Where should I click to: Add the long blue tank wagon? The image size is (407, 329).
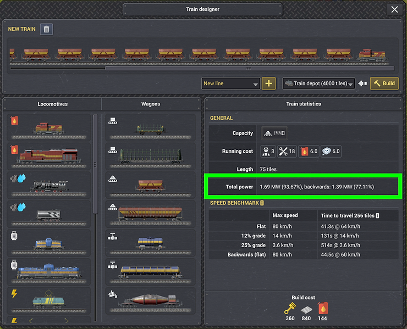(151, 271)
